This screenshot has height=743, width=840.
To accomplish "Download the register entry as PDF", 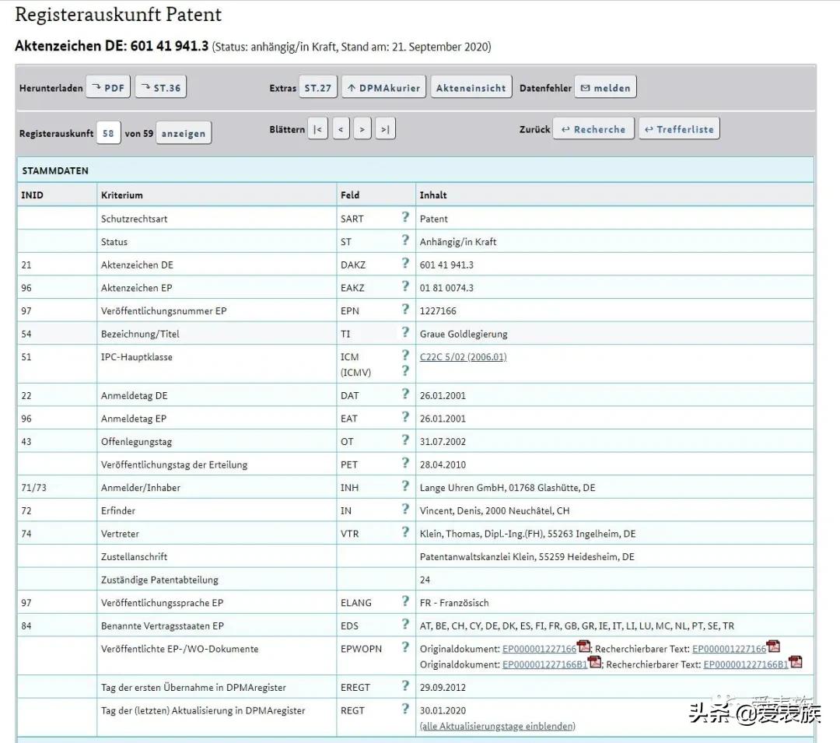I will click(x=107, y=87).
